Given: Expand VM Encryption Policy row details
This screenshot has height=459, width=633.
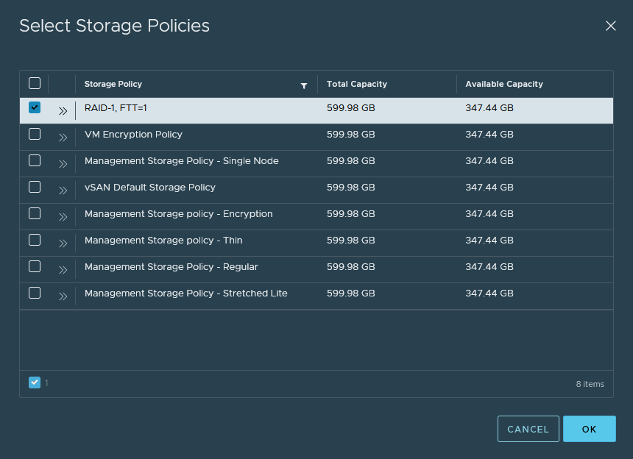Looking at the screenshot, I should (63, 138).
